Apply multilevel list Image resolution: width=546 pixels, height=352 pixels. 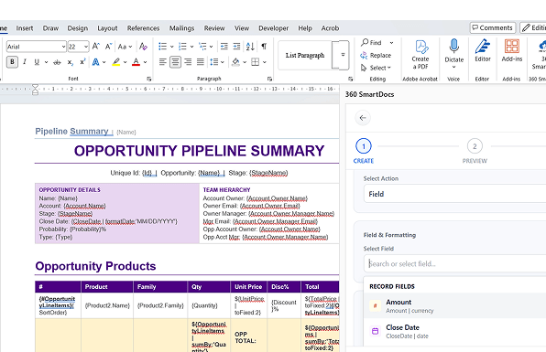coord(202,47)
